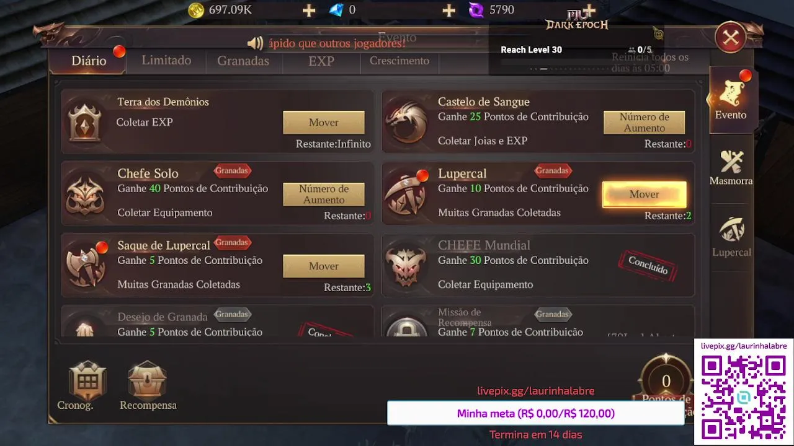The width and height of the screenshot is (794, 446).
Task: Tap the Castelo de Sangue dragon icon
Action: click(406, 122)
